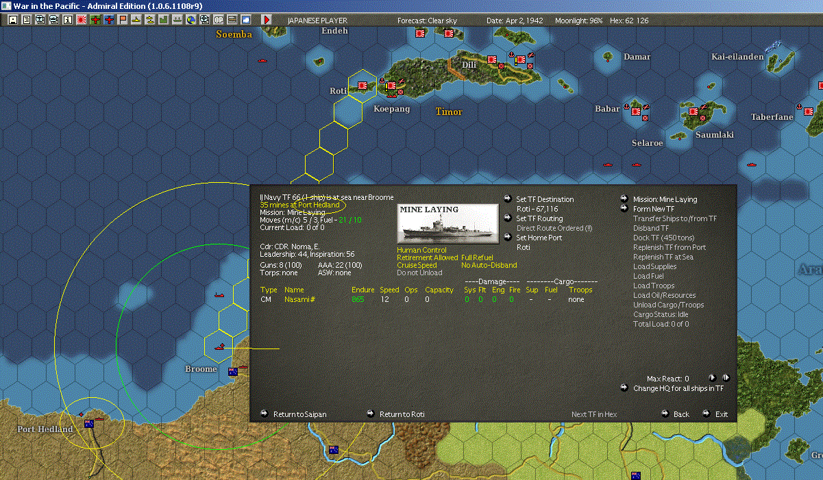This screenshot has width=823, height=480.
Task: Click Disband TF option
Action: tap(651, 228)
